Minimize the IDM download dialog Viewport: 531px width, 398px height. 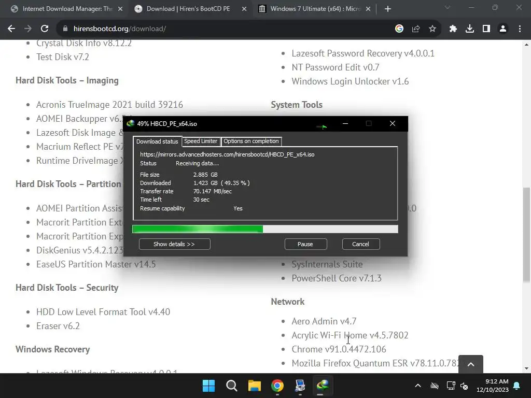pos(345,123)
